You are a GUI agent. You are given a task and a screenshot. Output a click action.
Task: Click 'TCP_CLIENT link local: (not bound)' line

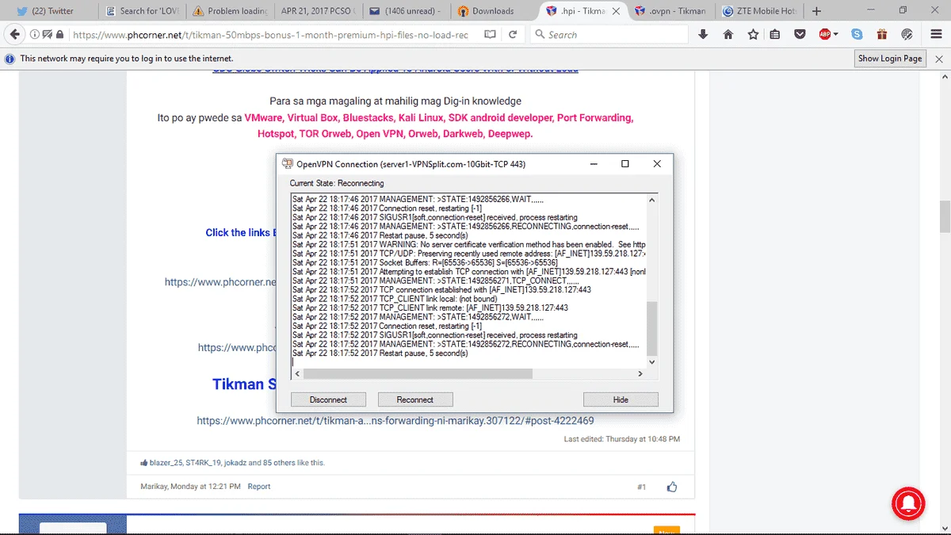(x=395, y=299)
